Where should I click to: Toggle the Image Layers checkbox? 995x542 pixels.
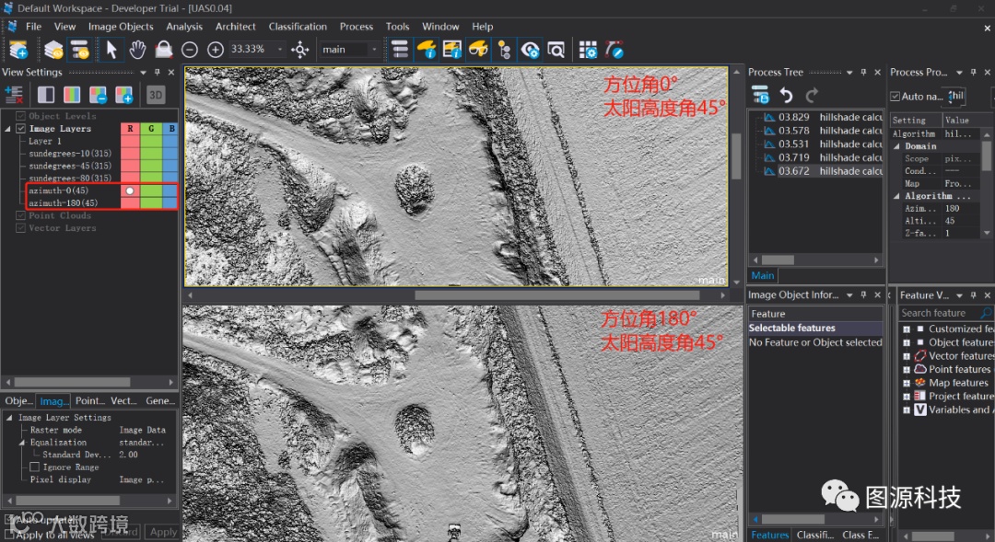tap(20, 129)
